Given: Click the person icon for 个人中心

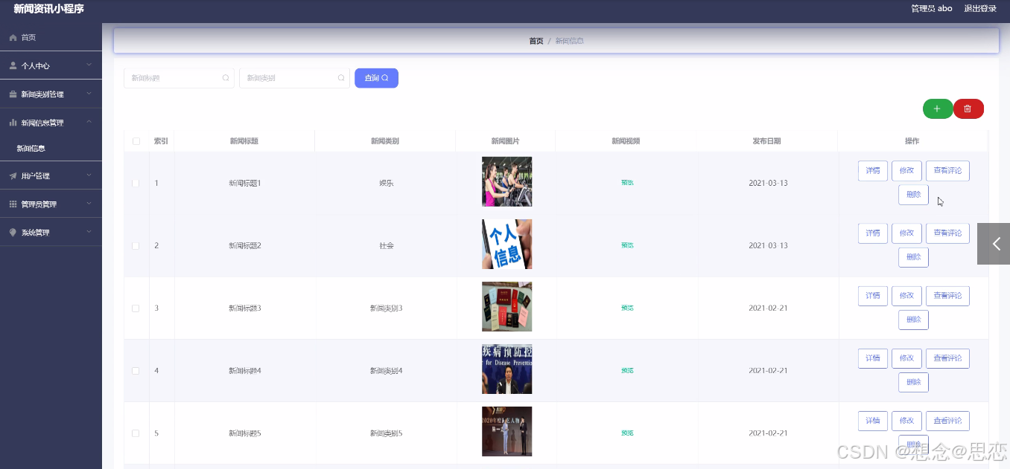Looking at the screenshot, I should 13,65.
